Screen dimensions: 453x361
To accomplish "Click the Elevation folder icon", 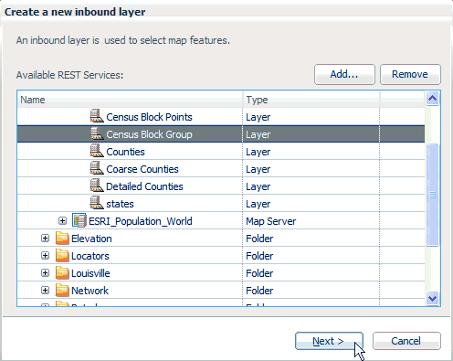I will coord(62,239).
